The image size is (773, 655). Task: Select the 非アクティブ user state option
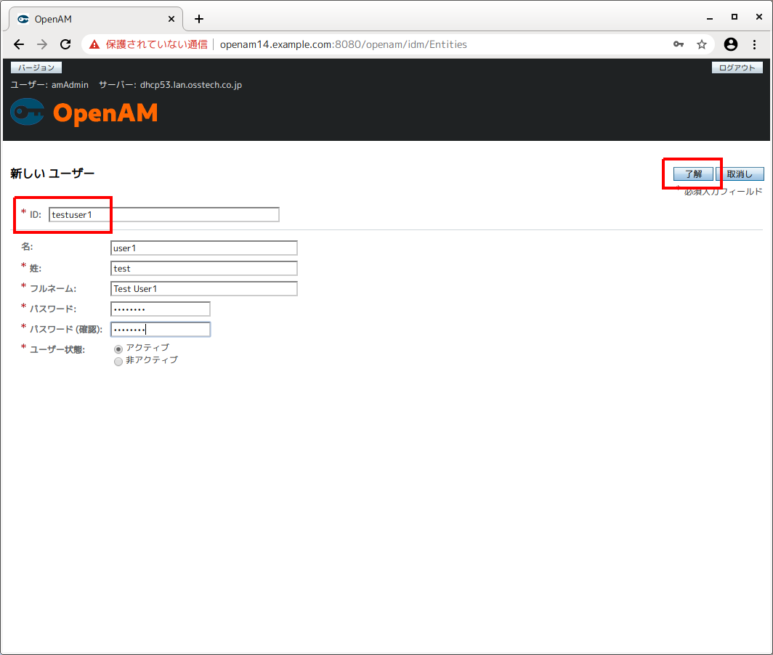[x=118, y=361]
